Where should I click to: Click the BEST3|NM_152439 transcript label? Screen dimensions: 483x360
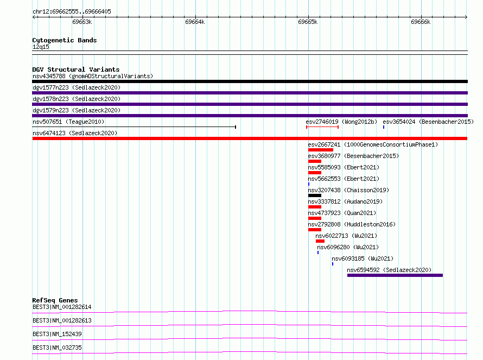pos(57,334)
